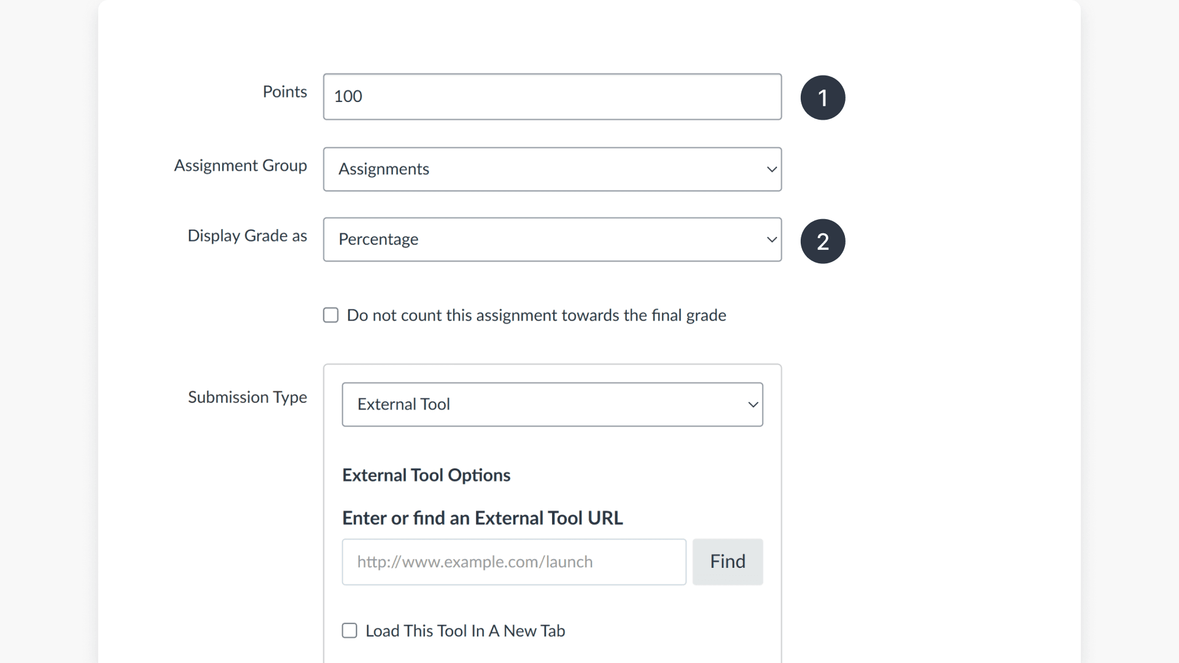1179x663 pixels.
Task: Check Load This Tool In A New Tab
Action: click(x=349, y=630)
